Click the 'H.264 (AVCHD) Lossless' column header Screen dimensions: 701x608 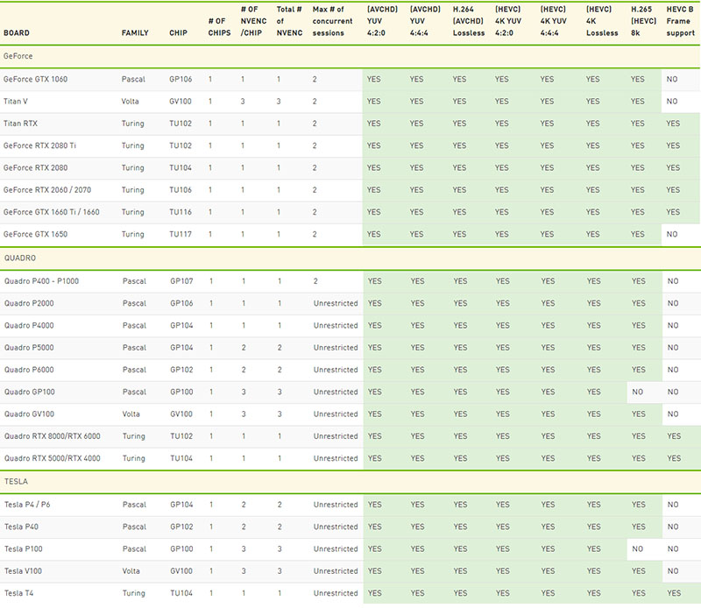(x=469, y=21)
